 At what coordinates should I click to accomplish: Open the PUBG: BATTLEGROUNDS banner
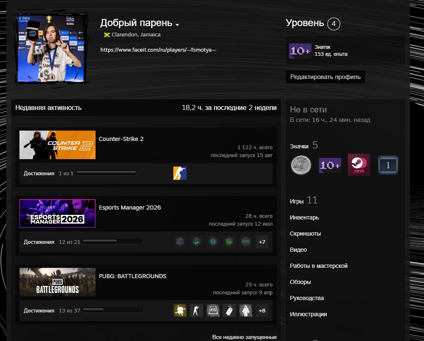click(57, 282)
